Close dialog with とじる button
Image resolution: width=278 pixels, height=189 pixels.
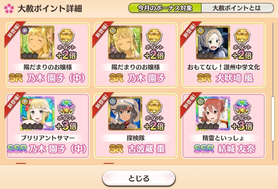pos(139,178)
